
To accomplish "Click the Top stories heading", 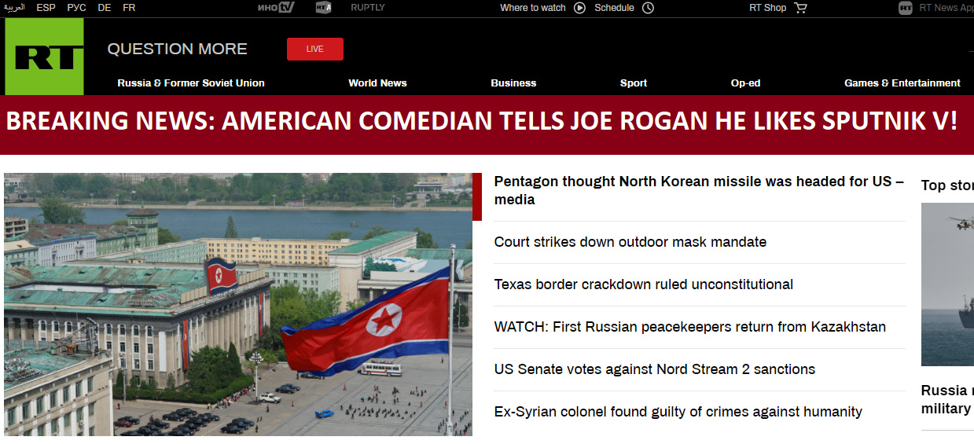I will tap(947, 185).
